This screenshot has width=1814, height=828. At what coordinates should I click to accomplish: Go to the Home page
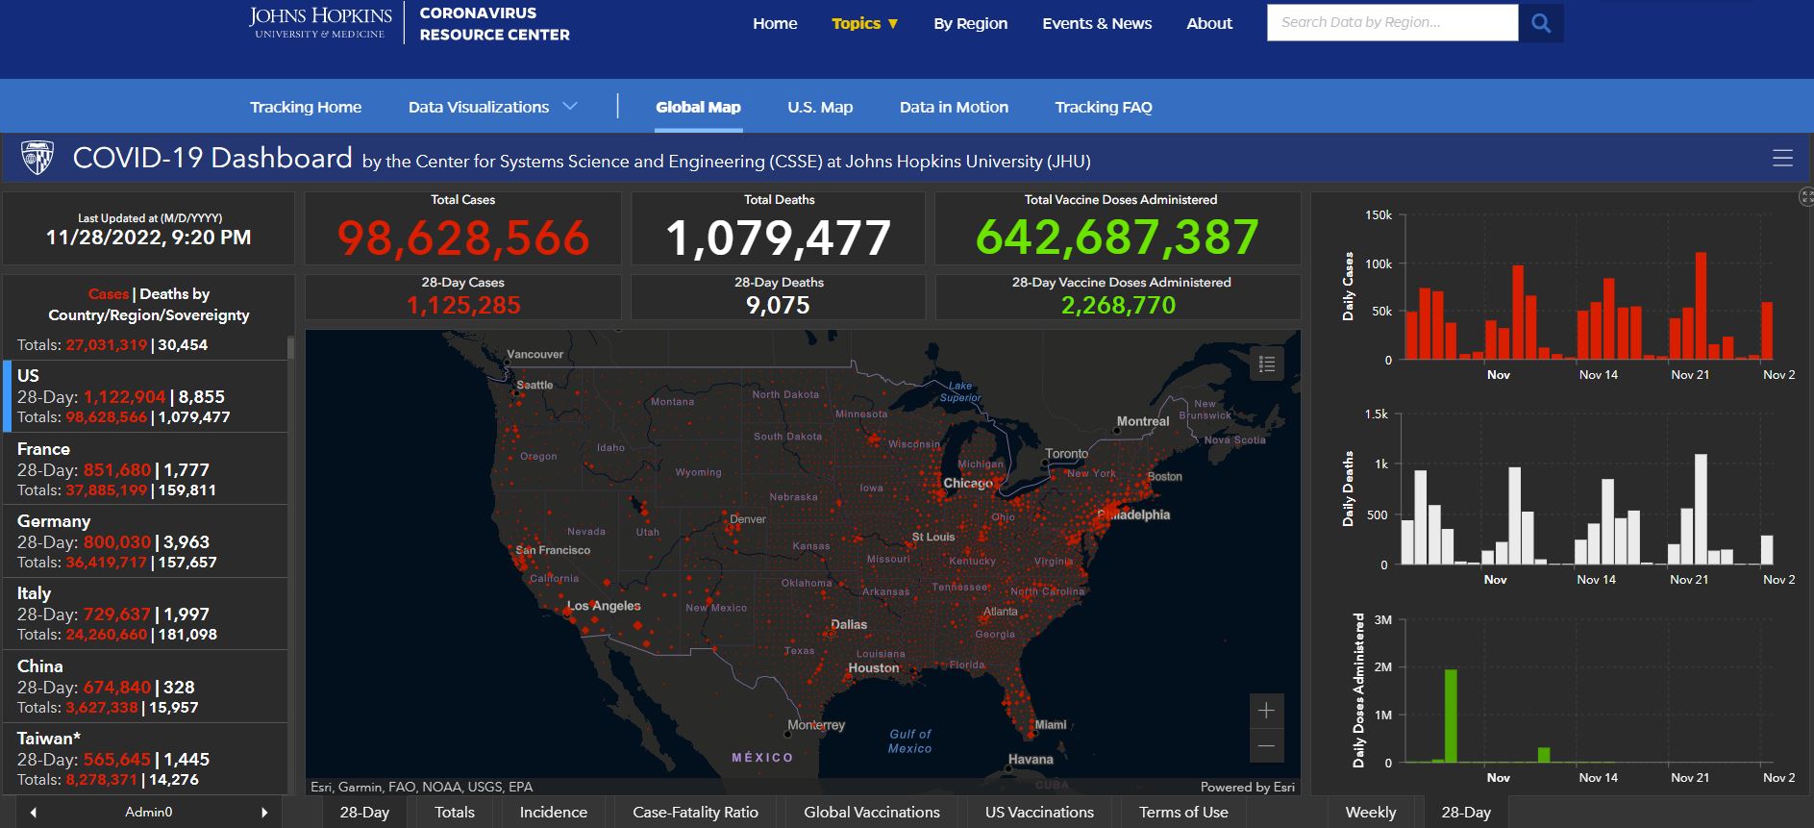775,23
